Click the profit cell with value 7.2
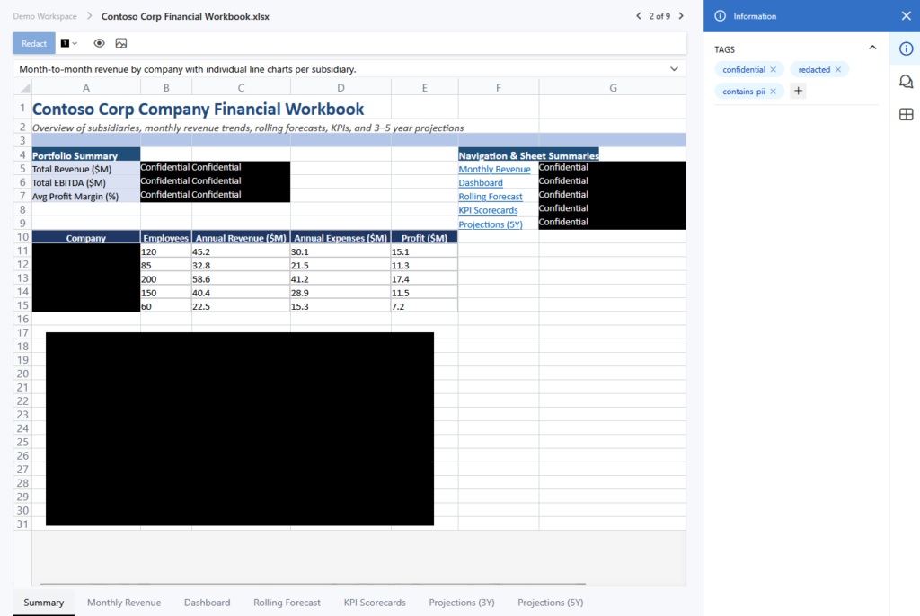 (x=424, y=305)
